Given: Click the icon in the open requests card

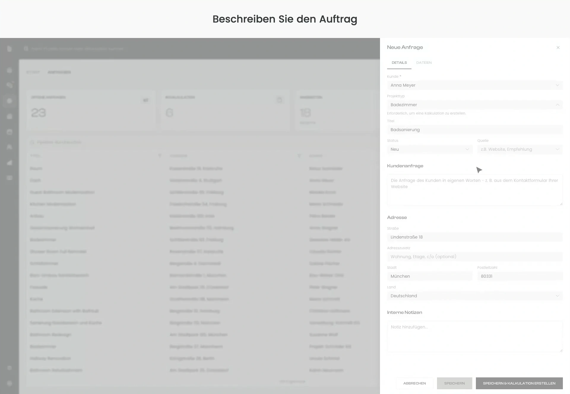Looking at the screenshot, I should tap(145, 100).
